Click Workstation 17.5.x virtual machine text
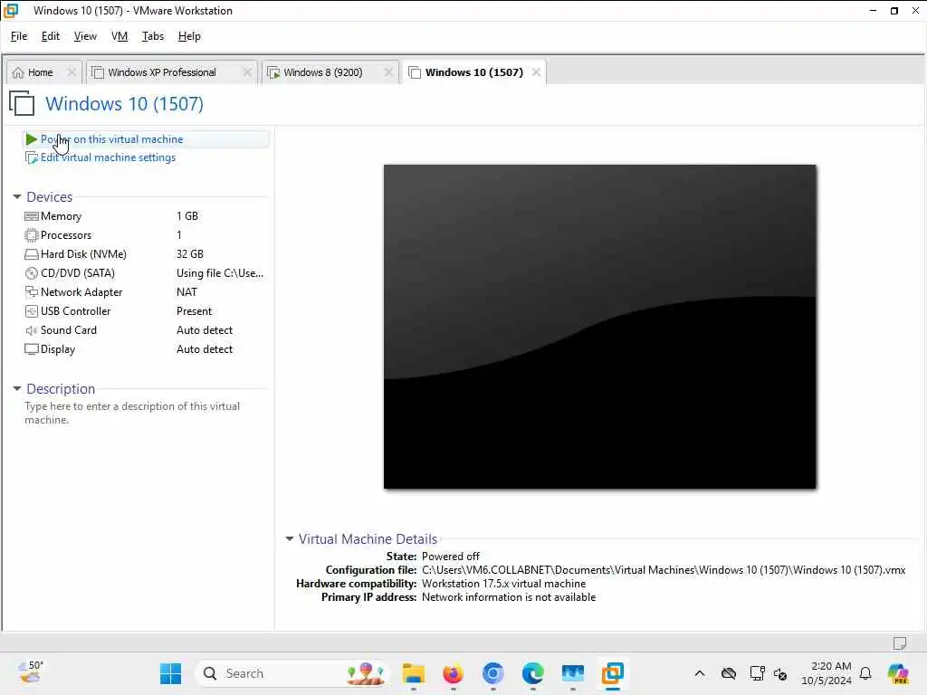Screen dimensions: 927x695 [x=503, y=584]
